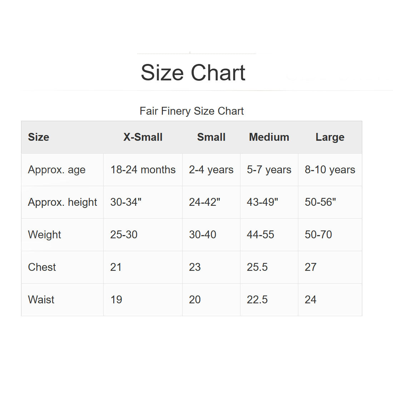Select the Medium column header
393x393 pixels.
pos(269,137)
